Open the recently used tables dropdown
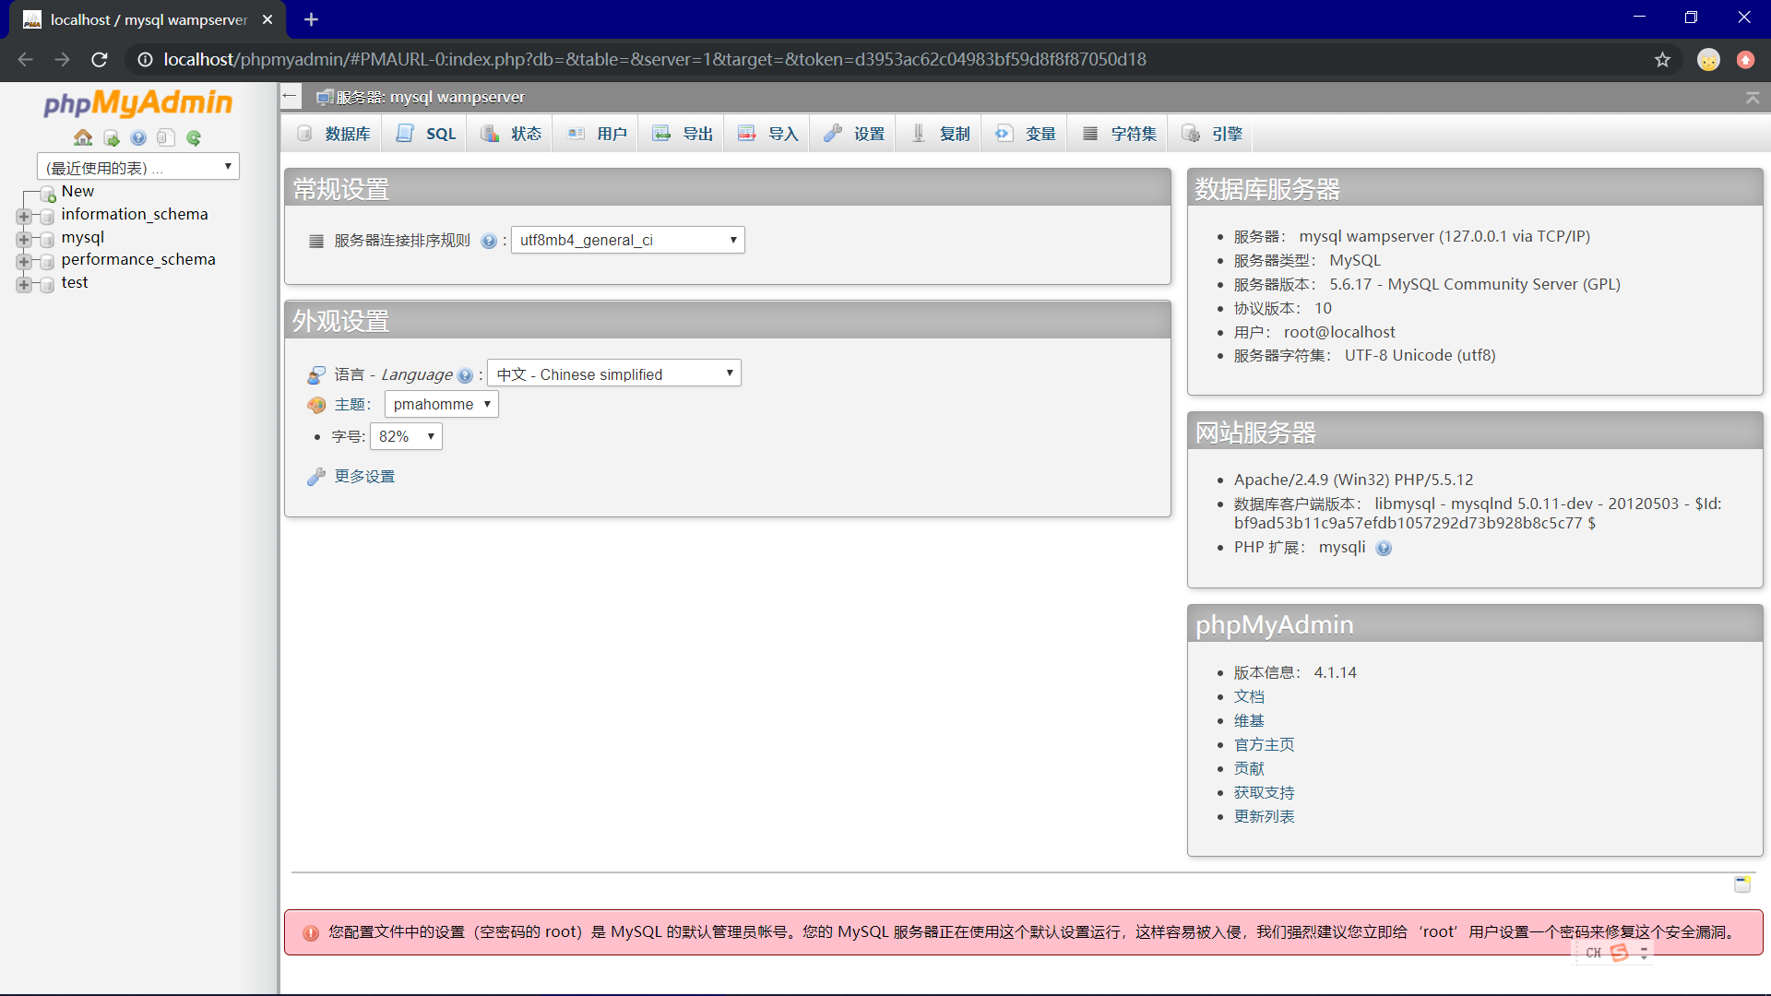 (x=138, y=167)
